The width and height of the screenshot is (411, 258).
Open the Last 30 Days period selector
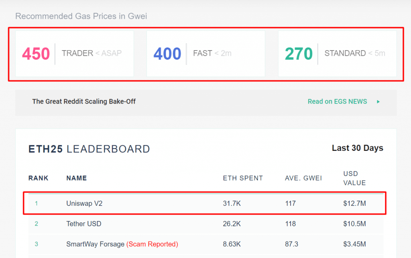357,148
